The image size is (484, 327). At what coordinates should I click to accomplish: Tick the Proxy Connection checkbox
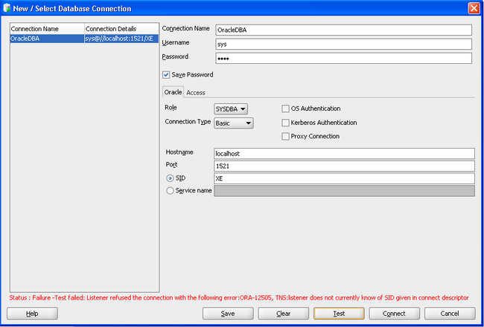pyautogui.click(x=285, y=136)
